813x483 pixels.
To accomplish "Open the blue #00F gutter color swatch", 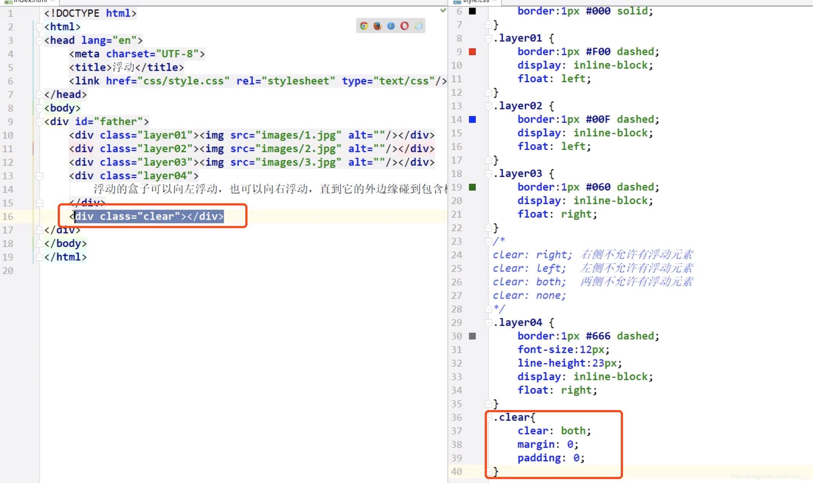I will [x=472, y=120].
